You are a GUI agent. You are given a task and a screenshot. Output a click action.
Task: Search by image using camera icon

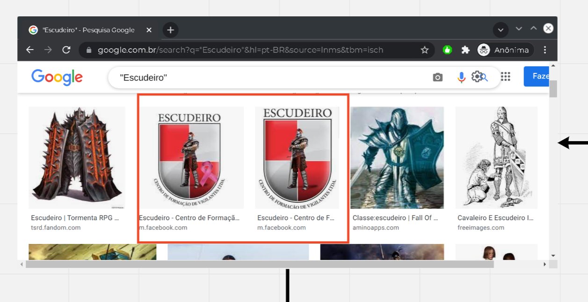point(437,78)
